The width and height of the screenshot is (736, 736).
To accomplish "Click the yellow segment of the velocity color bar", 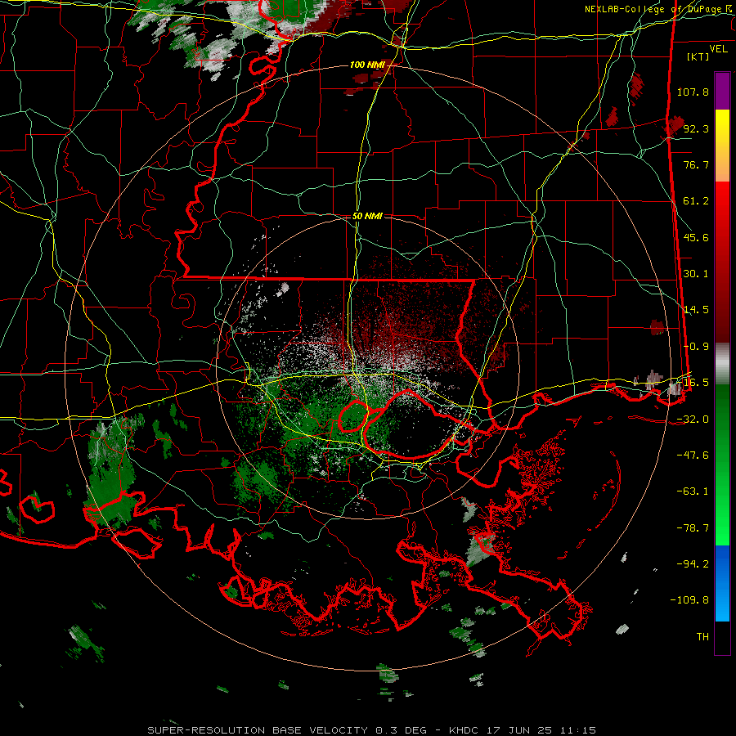I will pos(722,146).
